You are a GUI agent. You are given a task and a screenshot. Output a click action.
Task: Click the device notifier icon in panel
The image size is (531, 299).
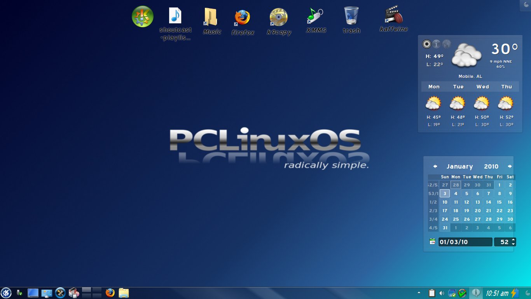pos(19,293)
